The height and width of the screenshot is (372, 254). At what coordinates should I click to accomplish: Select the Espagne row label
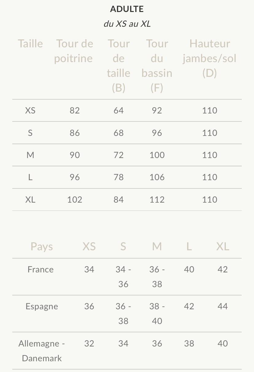point(42,307)
